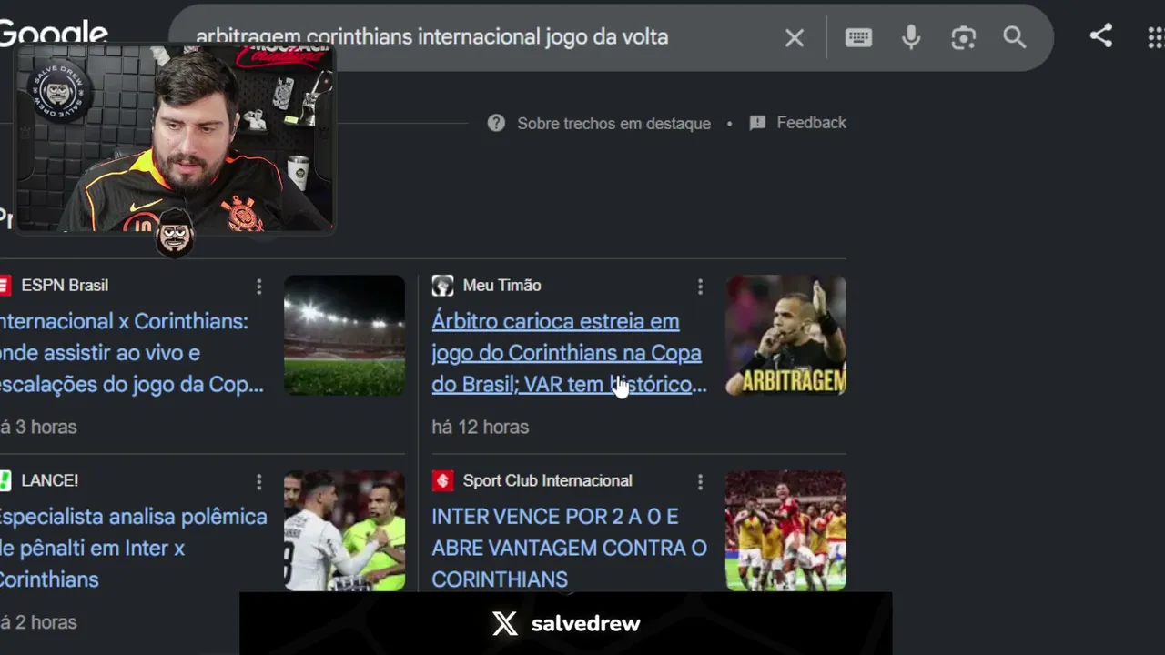
Task: Open the Google apps grid
Action: click(x=1157, y=37)
